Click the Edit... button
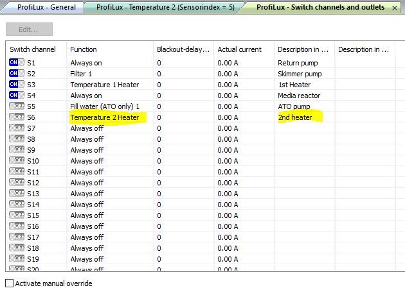Viewport: 405px width, 295px height. point(29,29)
